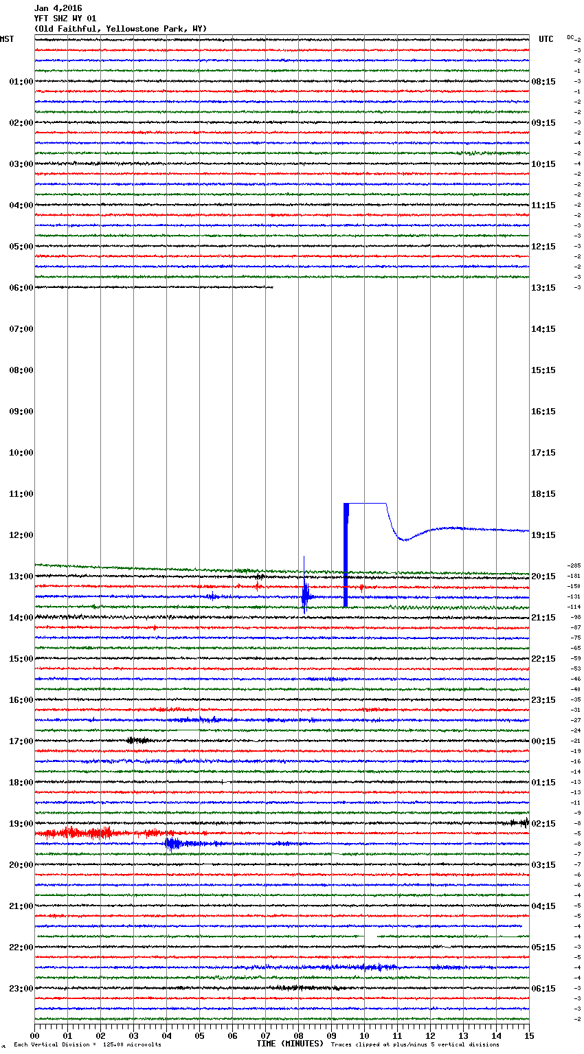This screenshot has height=1054, width=584.
Task: Click minute axis tick label '10'
Action: pos(364,1035)
